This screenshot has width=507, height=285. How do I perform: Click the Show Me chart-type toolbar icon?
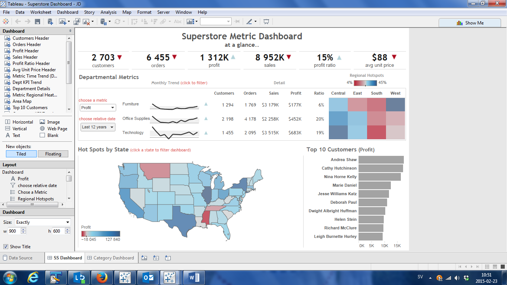pos(190,22)
